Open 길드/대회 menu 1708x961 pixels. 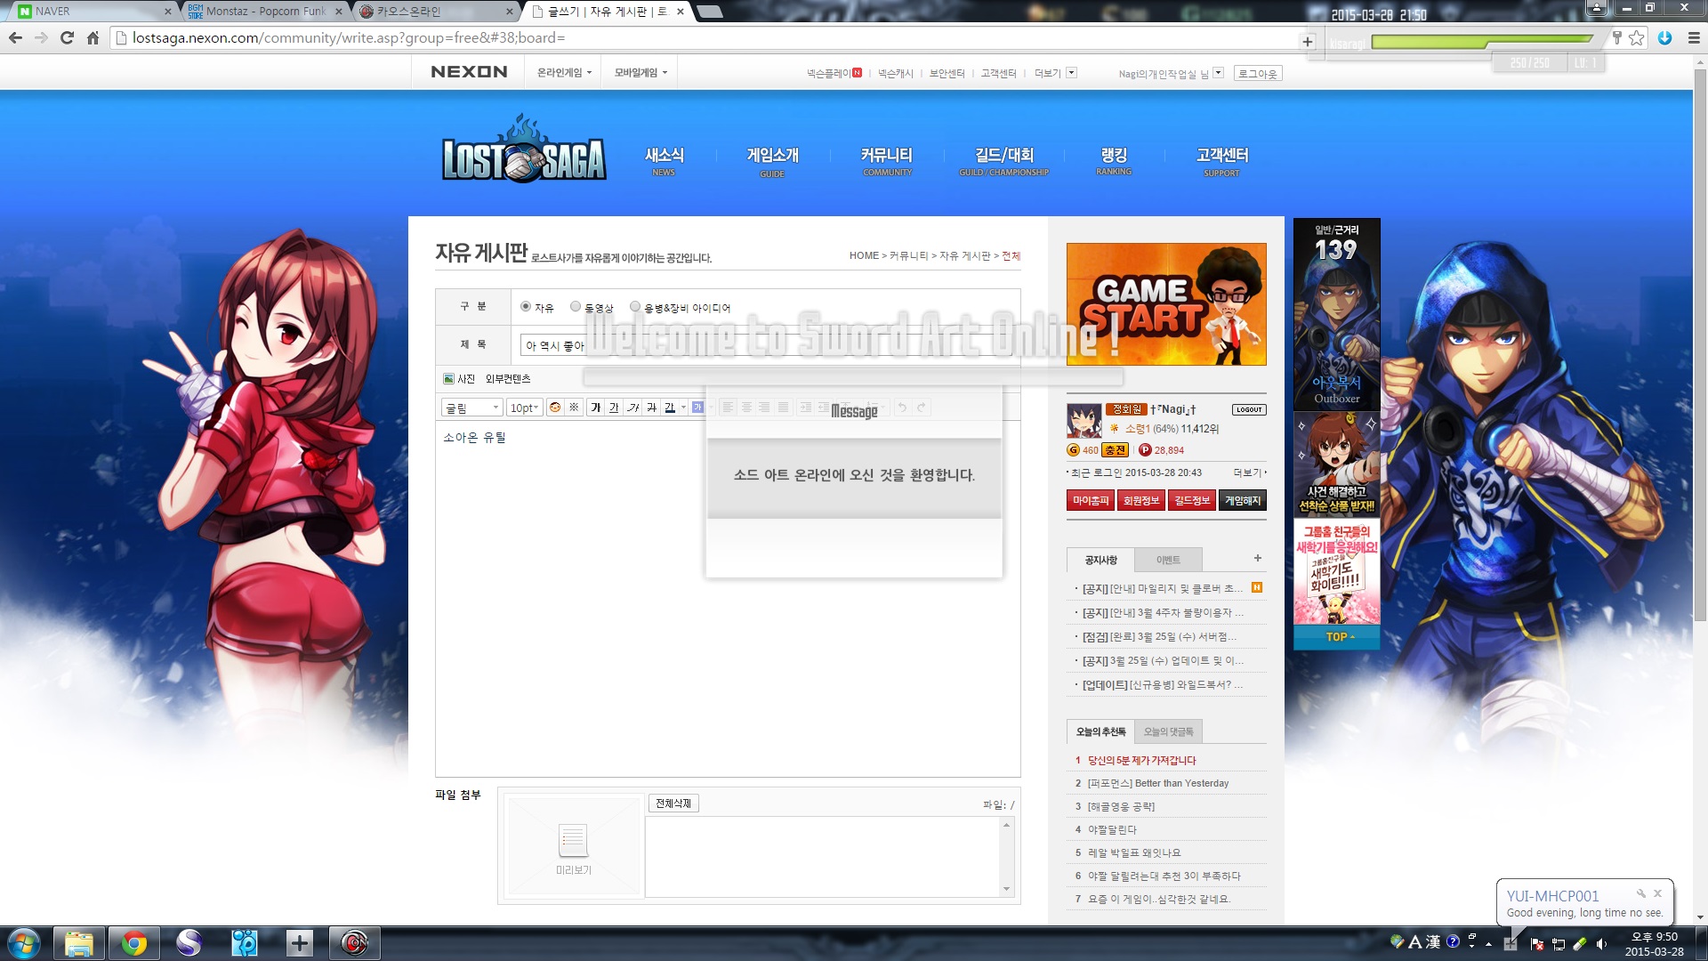point(1004,161)
